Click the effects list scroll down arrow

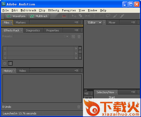click(80, 58)
